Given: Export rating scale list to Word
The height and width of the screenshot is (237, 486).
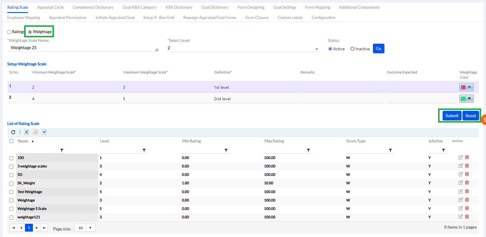Looking at the screenshot, I should click(44, 132).
